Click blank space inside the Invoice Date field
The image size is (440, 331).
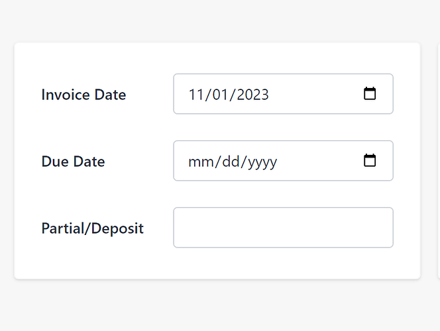(x=314, y=94)
